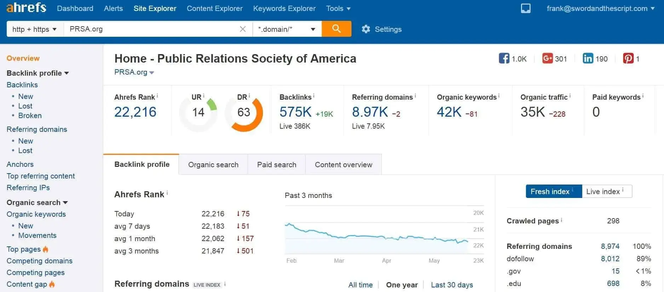Expand the Tools menu dropdown

[338, 8]
